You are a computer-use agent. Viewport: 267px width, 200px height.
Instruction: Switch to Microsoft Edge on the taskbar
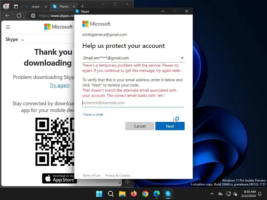click(157, 194)
